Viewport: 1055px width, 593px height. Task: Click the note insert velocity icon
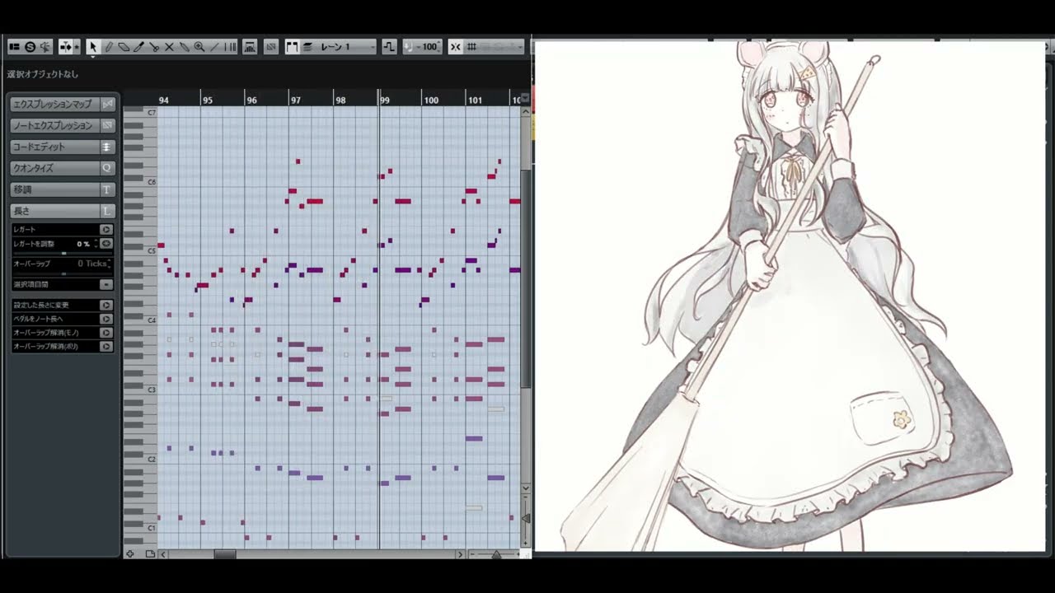(x=408, y=47)
